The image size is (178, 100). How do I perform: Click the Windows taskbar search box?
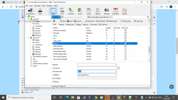point(29,98)
